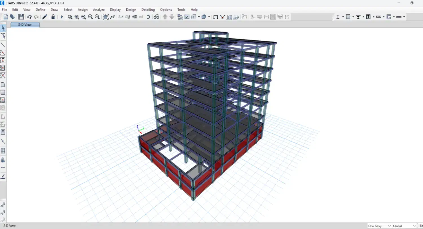Select the Pan hand tool
This screenshot has height=229, width=423.
pos(105,17)
